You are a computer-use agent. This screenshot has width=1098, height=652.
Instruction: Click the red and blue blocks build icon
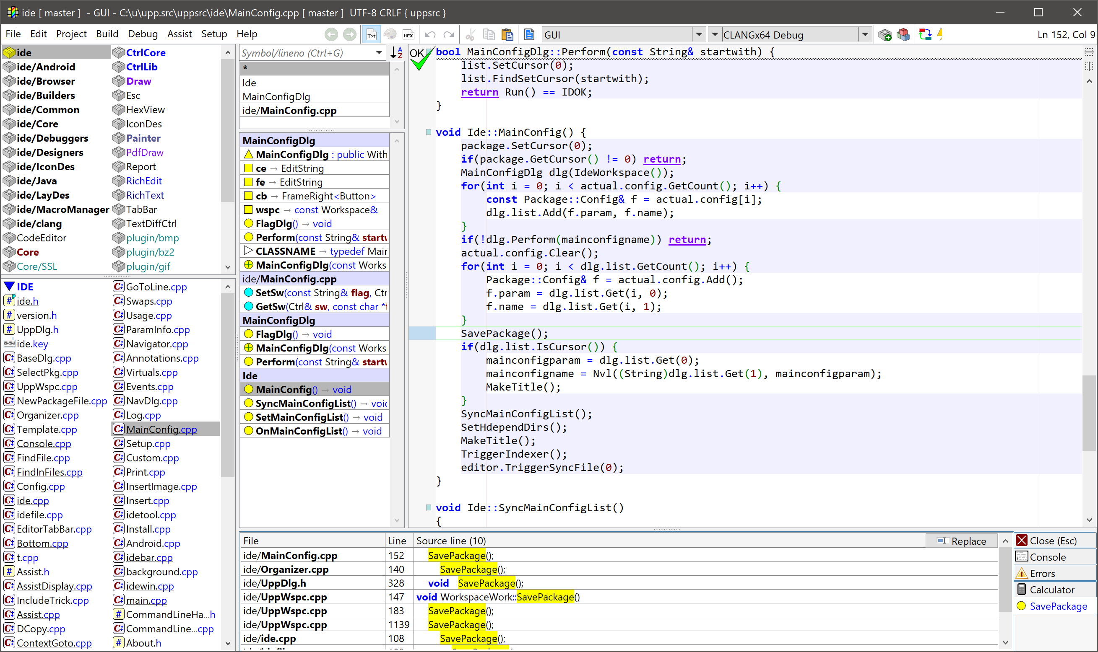[x=903, y=35]
